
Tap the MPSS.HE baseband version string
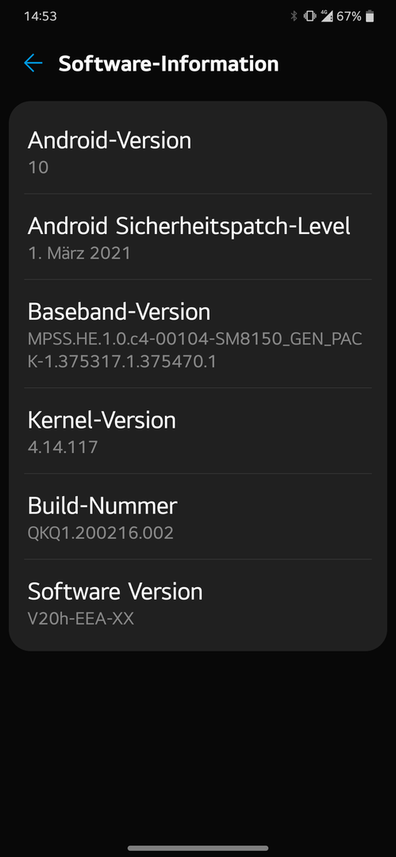194,351
